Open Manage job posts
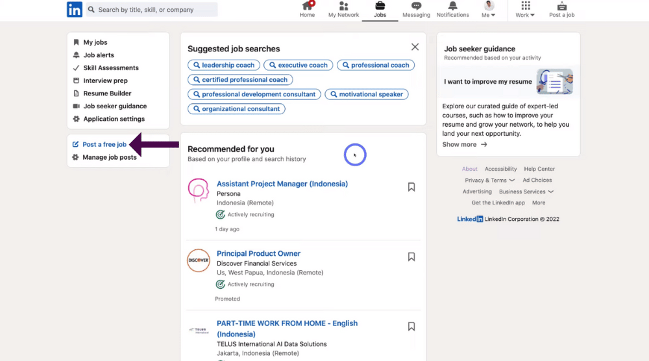Image resolution: width=649 pixels, height=361 pixels. click(109, 157)
